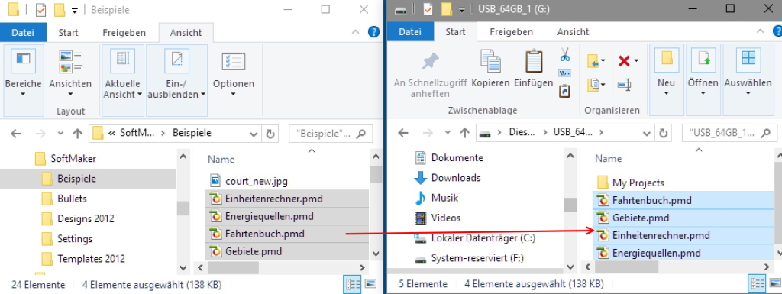Screen dimensions: 782x294
Task: Open recent locations dropdown in Beispiele window
Action: [60, 134]
